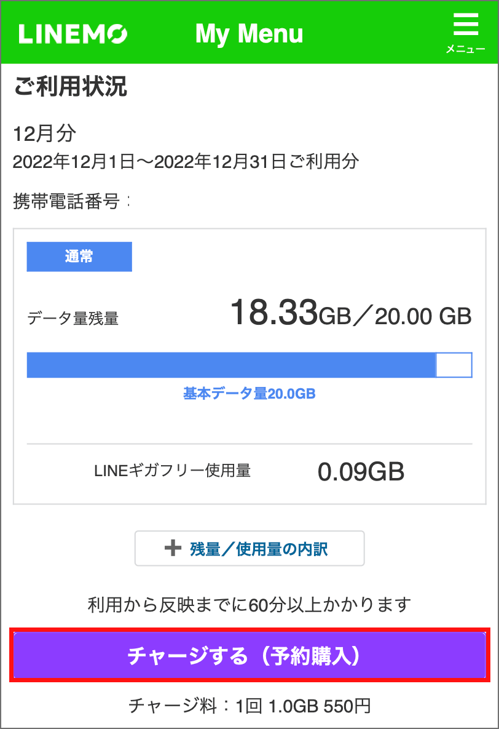Click the チャージ料：1回 1.0GB 550円 text
The image size is (499, 729).
[249, 706]
